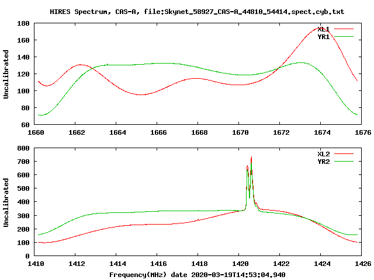Image resolution: width=374 pixels, height=280 pixels.
Task: Click the 200 y-axis tick label
Action: click(x=23, y=229)
